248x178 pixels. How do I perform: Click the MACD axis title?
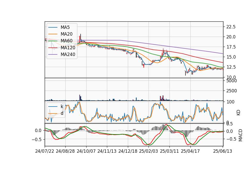pyautogui.click(x=241, y=135)
